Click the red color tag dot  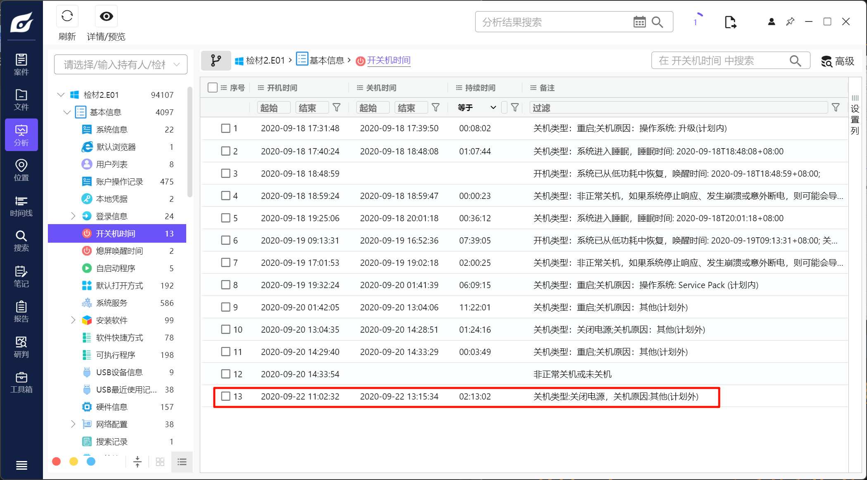57,461
